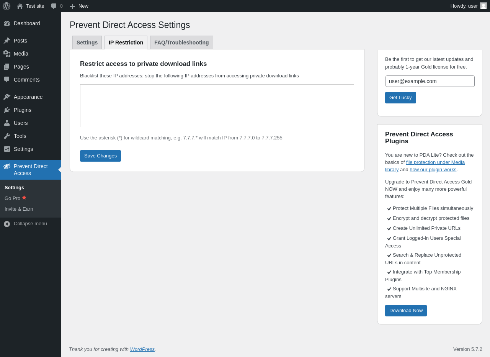Click the Get Lucky button
Screen dimensions: 490x357
(400, 98)
